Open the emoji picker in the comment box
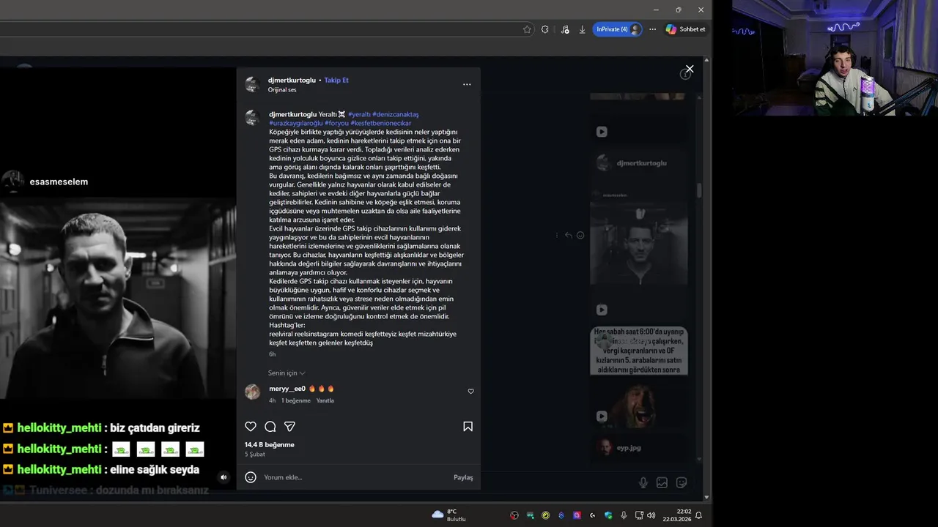Image resolution: width=938 pixels, height=527 pixels. tap(251, 477)
